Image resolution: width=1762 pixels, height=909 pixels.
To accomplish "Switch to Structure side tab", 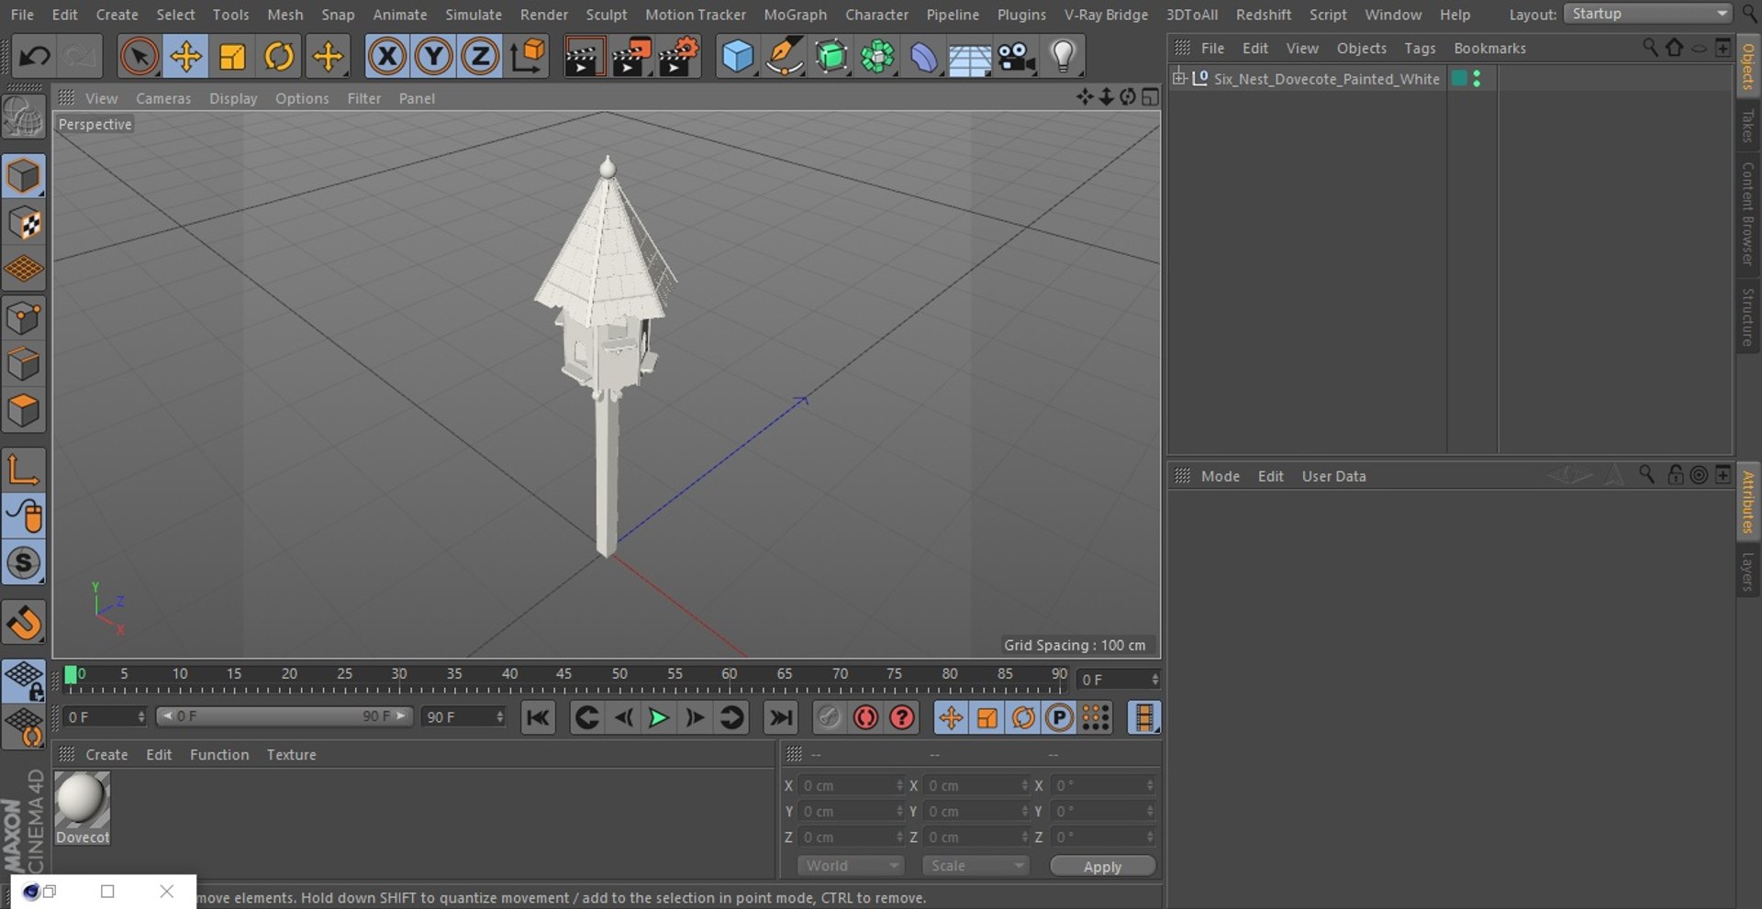I will pos(1748,317).
